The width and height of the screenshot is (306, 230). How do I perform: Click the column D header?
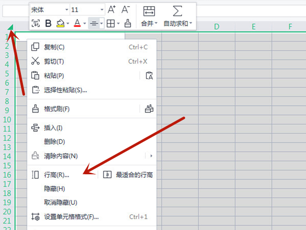217,27
